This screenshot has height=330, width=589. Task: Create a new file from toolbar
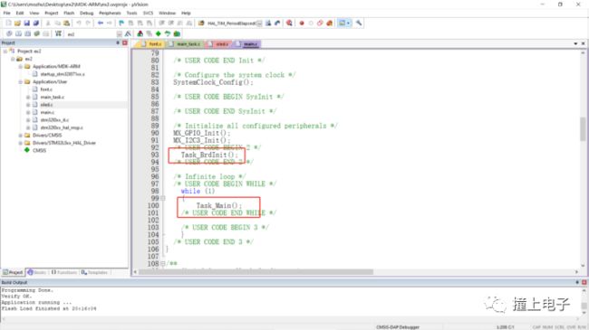click(x=8, y=24)
